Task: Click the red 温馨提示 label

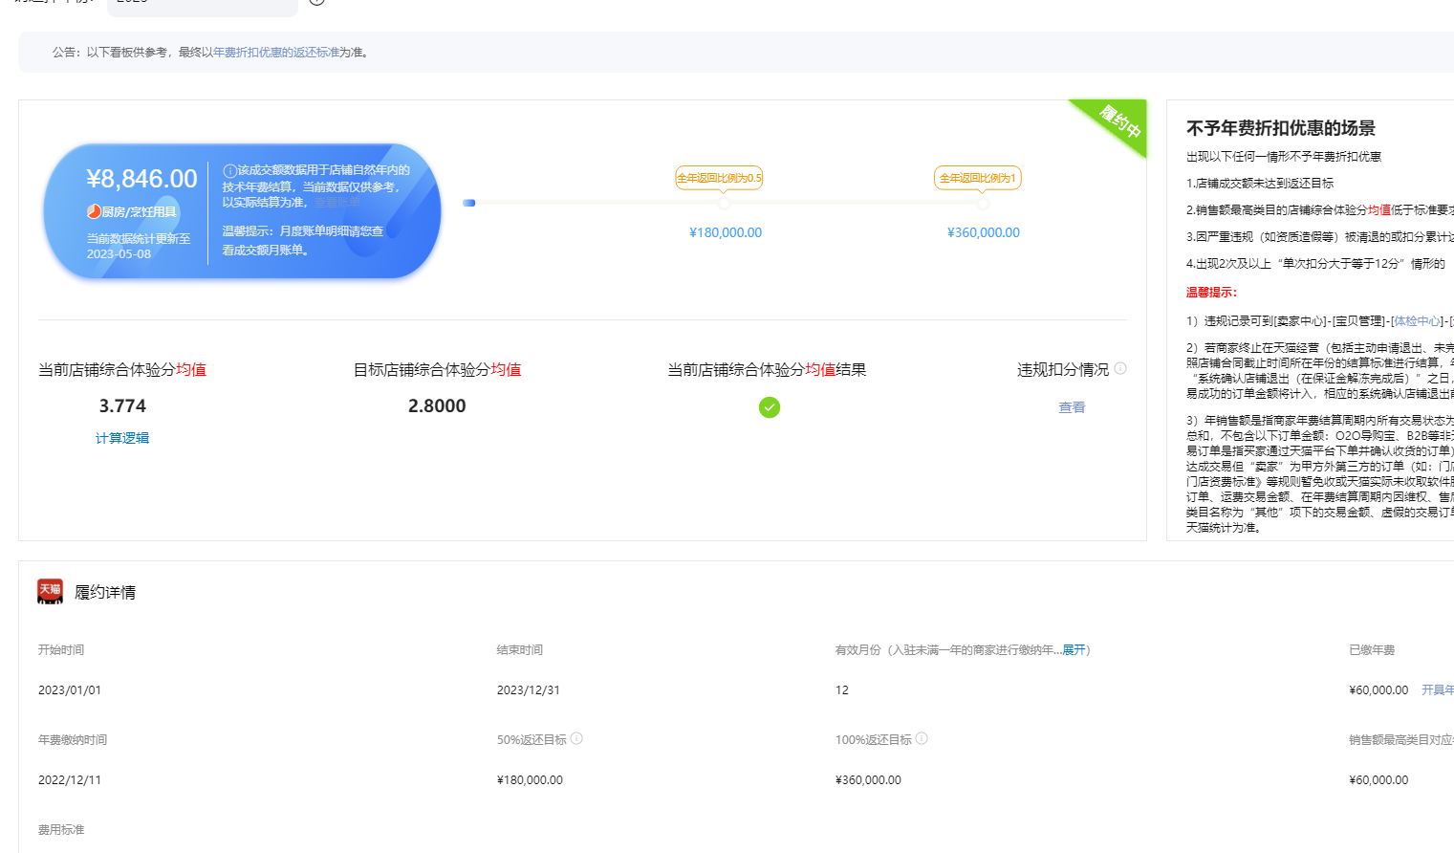Action: point(1211,293)
